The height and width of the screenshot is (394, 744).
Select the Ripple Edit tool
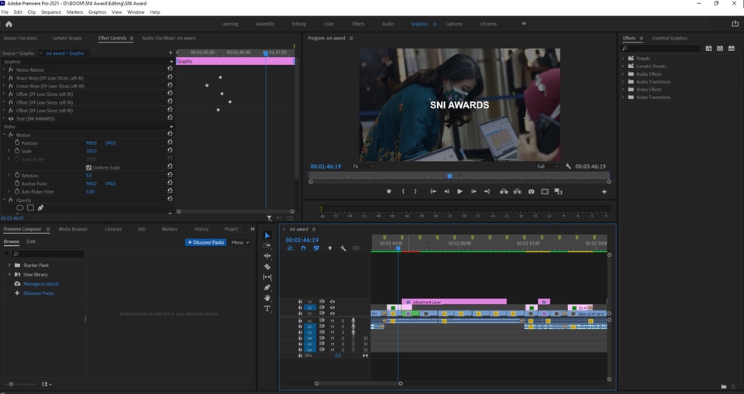[x=267, y=256]
